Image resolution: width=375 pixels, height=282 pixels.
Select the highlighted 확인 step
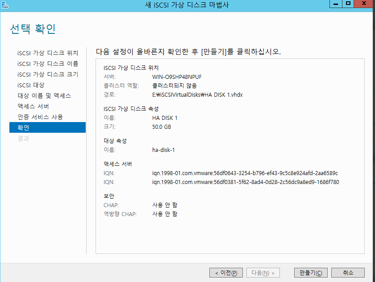coord(47,128)
